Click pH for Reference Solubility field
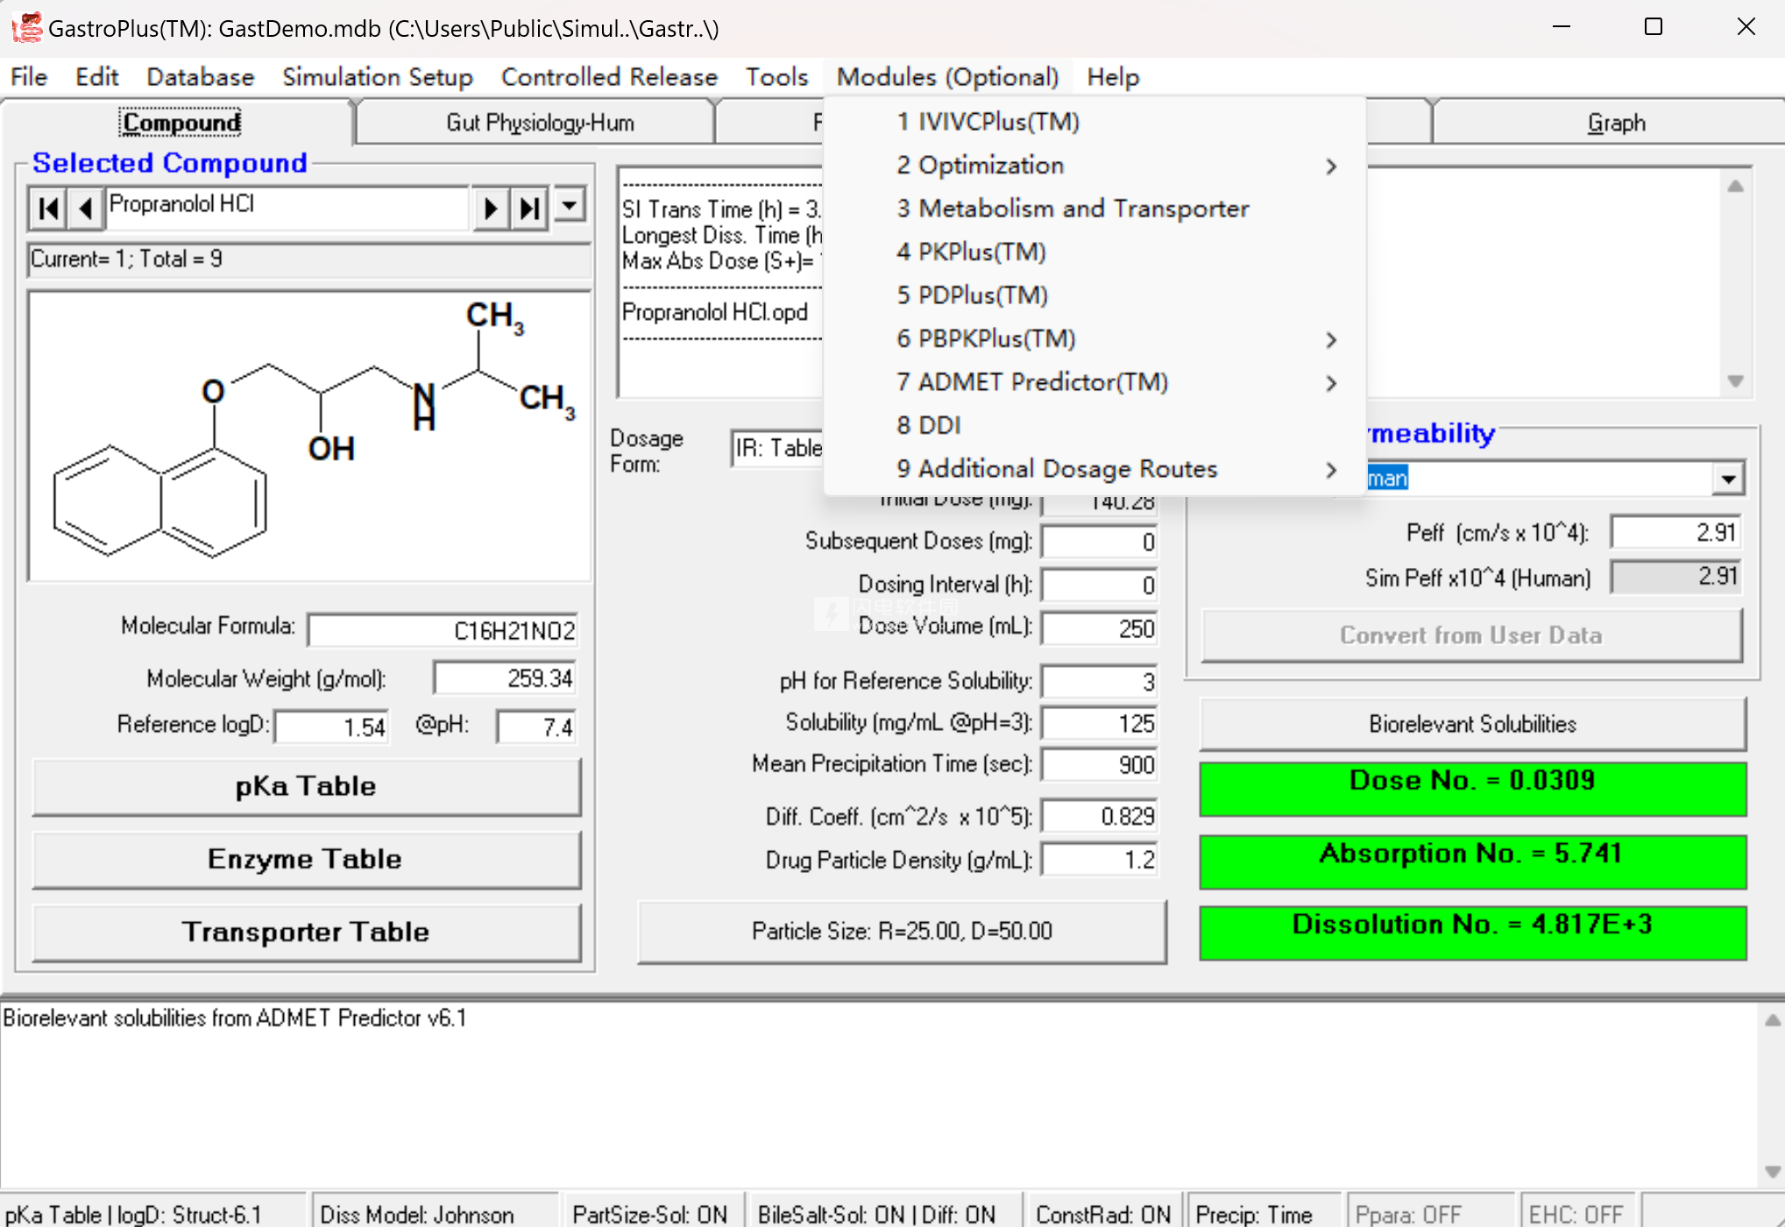The height and width of the screenshot is (1227, 1785). point(1100,681)
